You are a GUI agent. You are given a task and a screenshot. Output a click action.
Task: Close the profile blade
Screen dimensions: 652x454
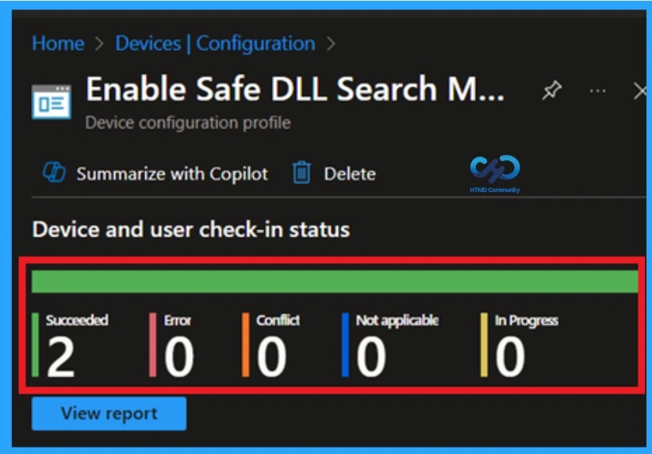point(640,90)
